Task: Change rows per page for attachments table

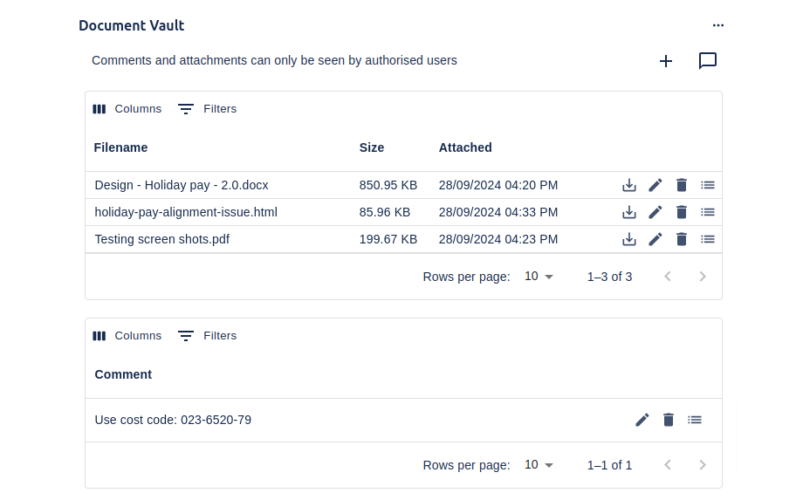Action: point(539,277)
